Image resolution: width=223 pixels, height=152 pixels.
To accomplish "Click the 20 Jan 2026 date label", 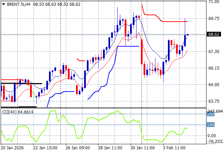I will click(12, 148).
